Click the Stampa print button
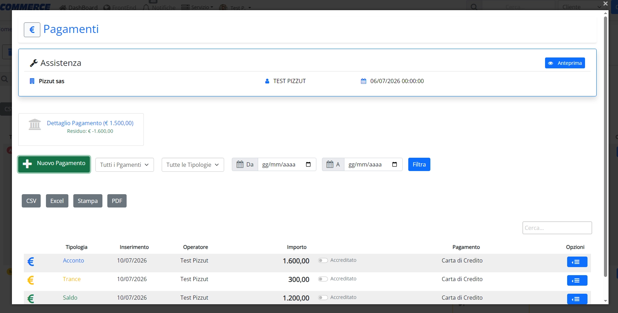 pos(88,201)
